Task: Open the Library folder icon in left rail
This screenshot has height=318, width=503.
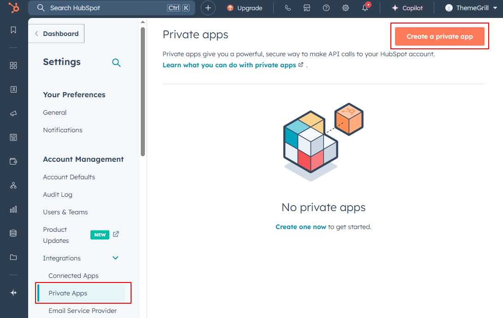Action: coord(13,257)
